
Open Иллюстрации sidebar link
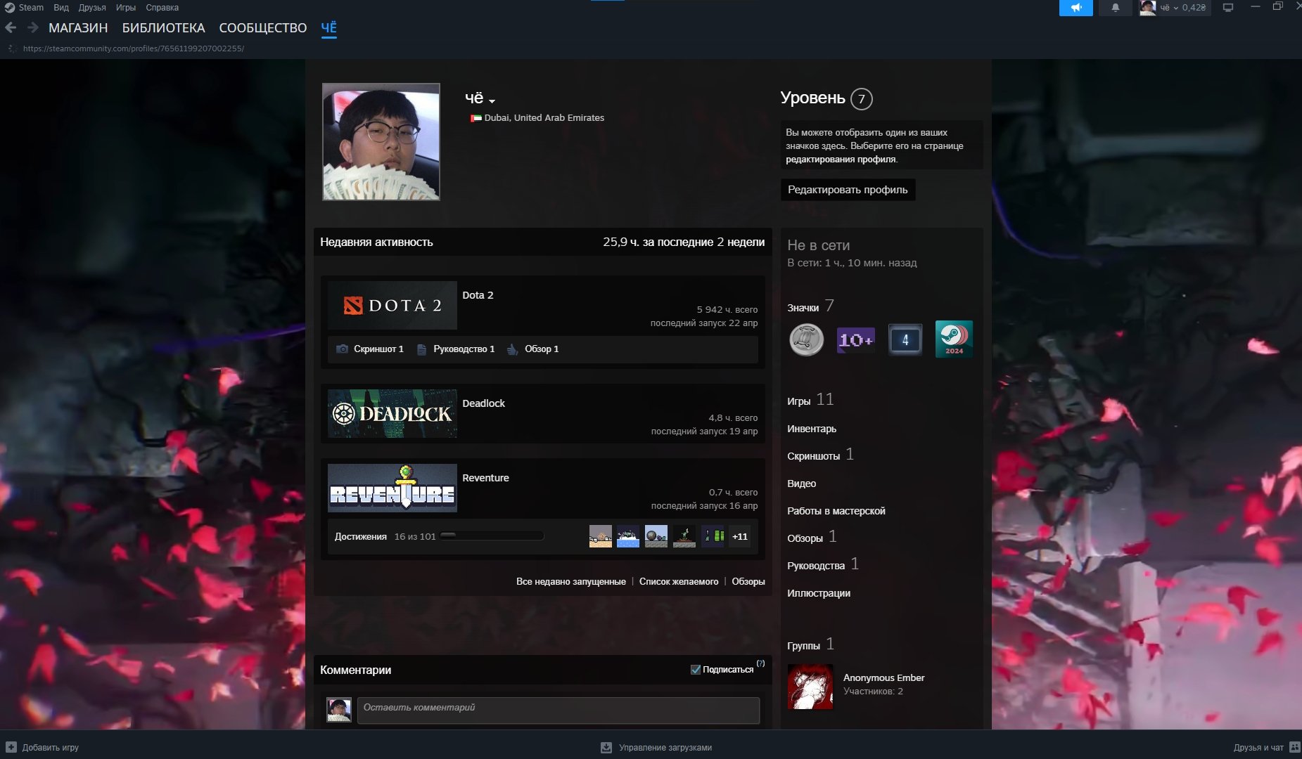click(819, 593)
